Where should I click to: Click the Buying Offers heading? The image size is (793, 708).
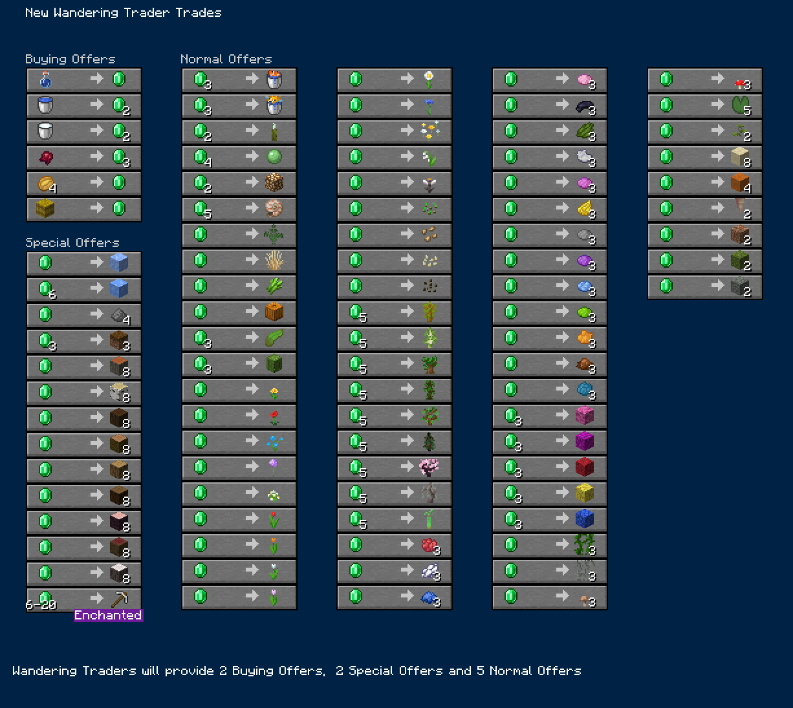coord(71,59)
